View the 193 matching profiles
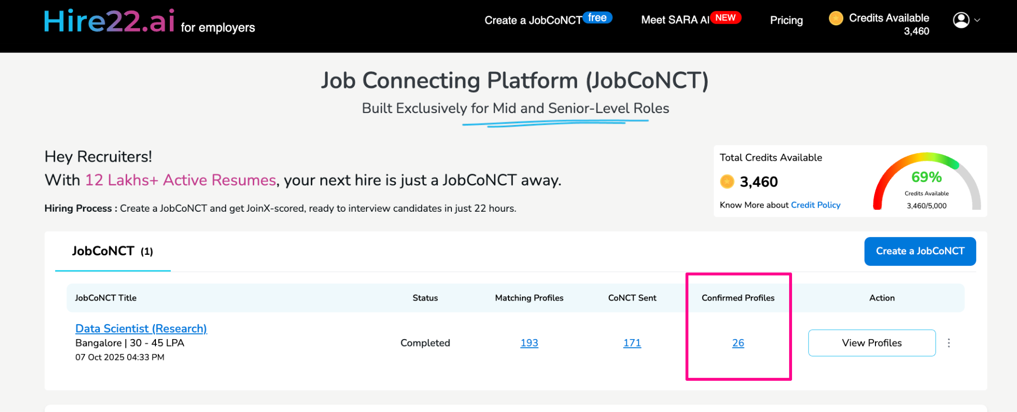 coord(529,343)
